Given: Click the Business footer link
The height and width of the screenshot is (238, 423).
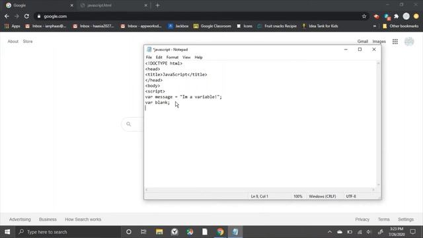Looking at the screenshot, I should pyautogui.click(x=48, y=219).
